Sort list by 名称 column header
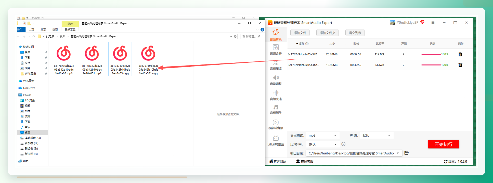Screen dimensions: 493x183 click(302, 44)
